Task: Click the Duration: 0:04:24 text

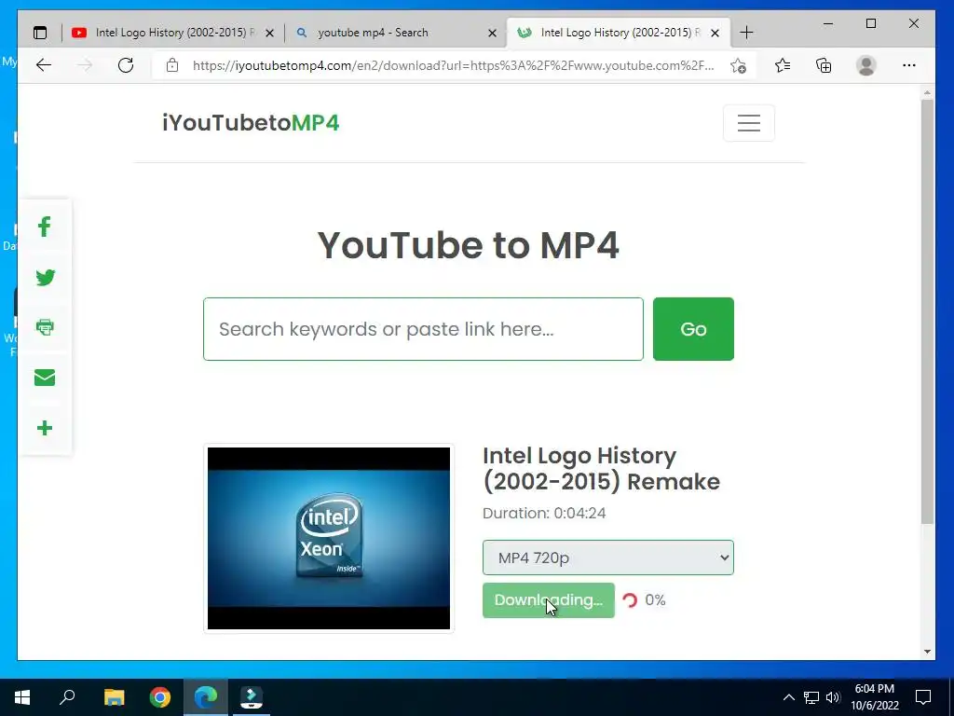Action: pos(544,514)
